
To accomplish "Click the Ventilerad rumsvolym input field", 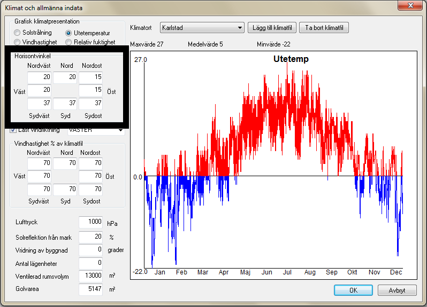I will [90, 276].
